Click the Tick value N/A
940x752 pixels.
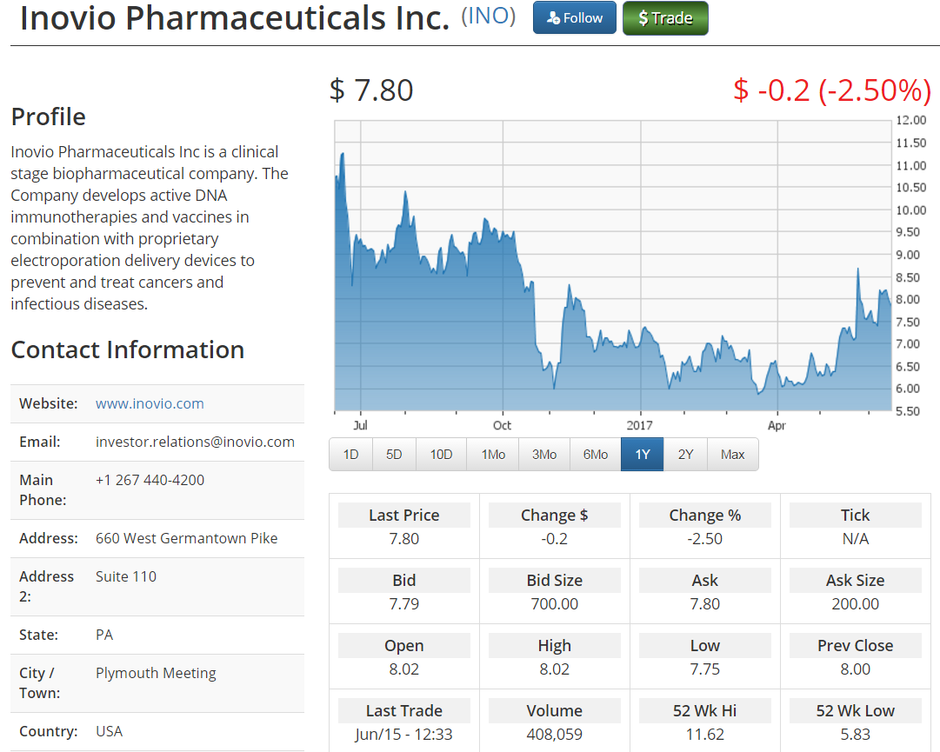click(x=856, y=539)
